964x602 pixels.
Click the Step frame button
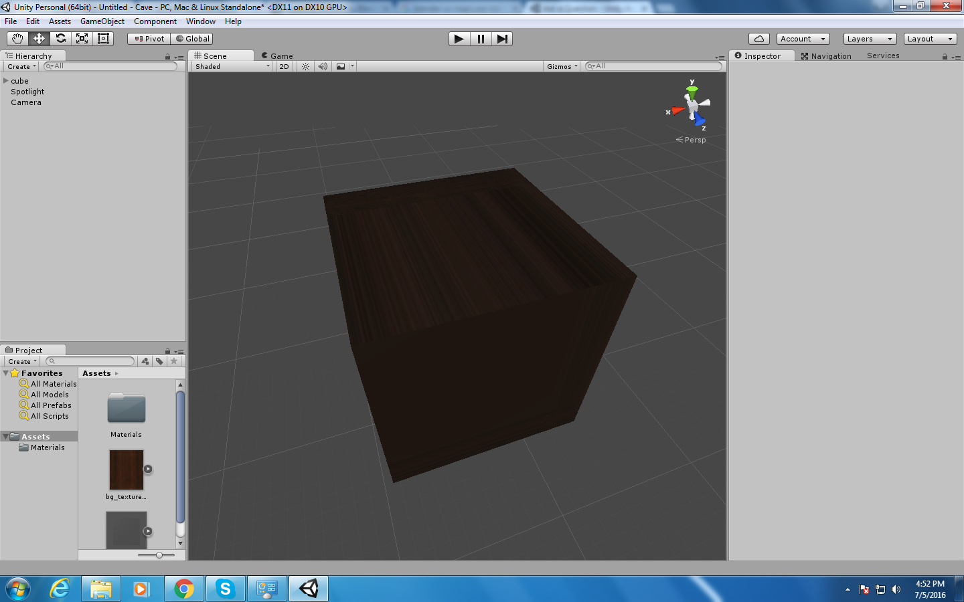(502, 39)
